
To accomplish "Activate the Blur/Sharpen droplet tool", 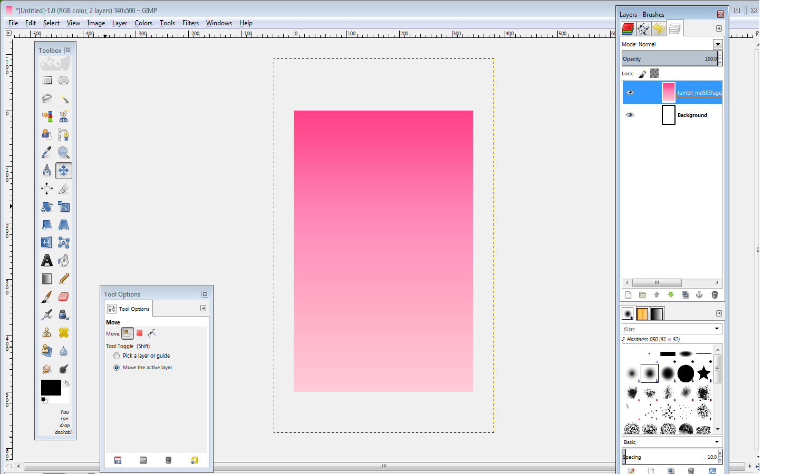I will click(64, 351).
